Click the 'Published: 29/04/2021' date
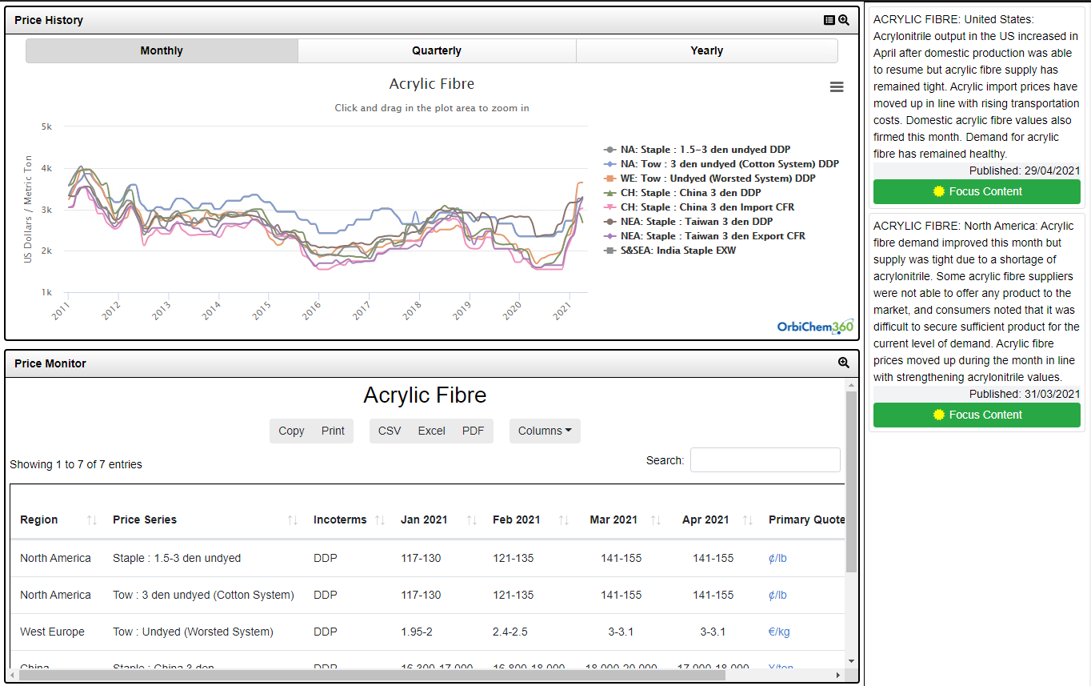The height and width of the screenshot is (686, 1091). pos(1025,170)
